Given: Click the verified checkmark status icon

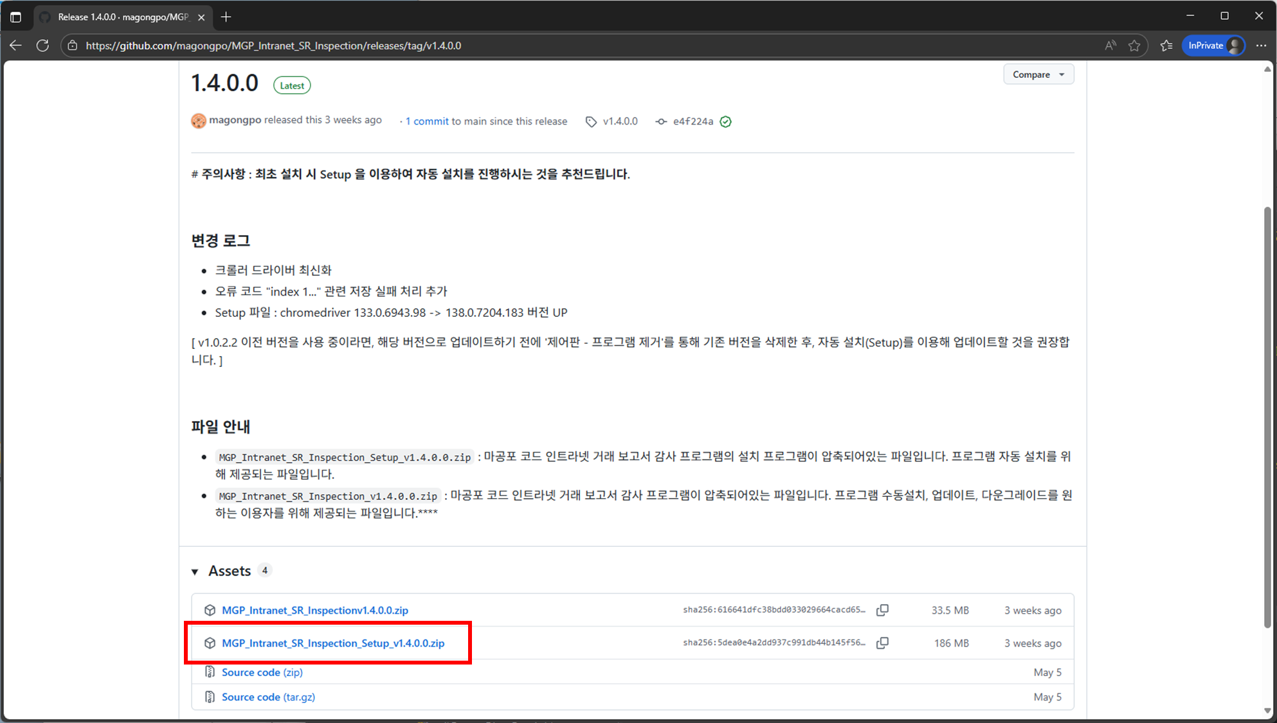Looking at the screenshot, I should coord(726,121).
